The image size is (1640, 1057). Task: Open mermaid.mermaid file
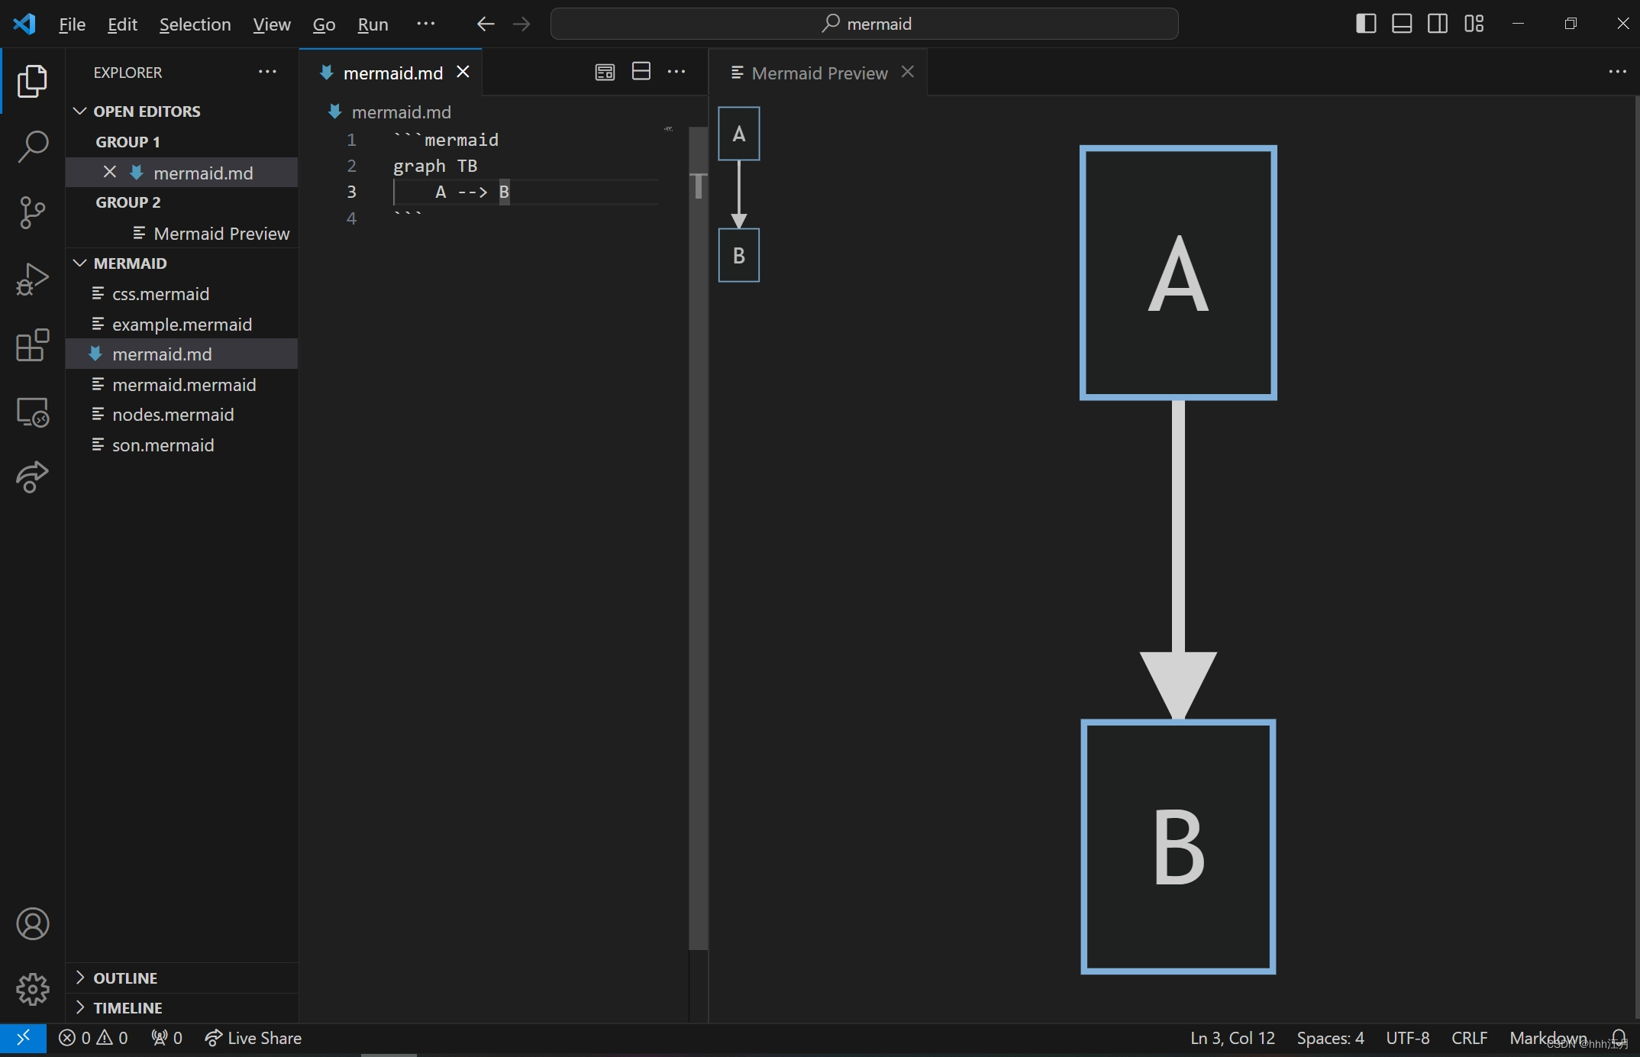[182, 385]
